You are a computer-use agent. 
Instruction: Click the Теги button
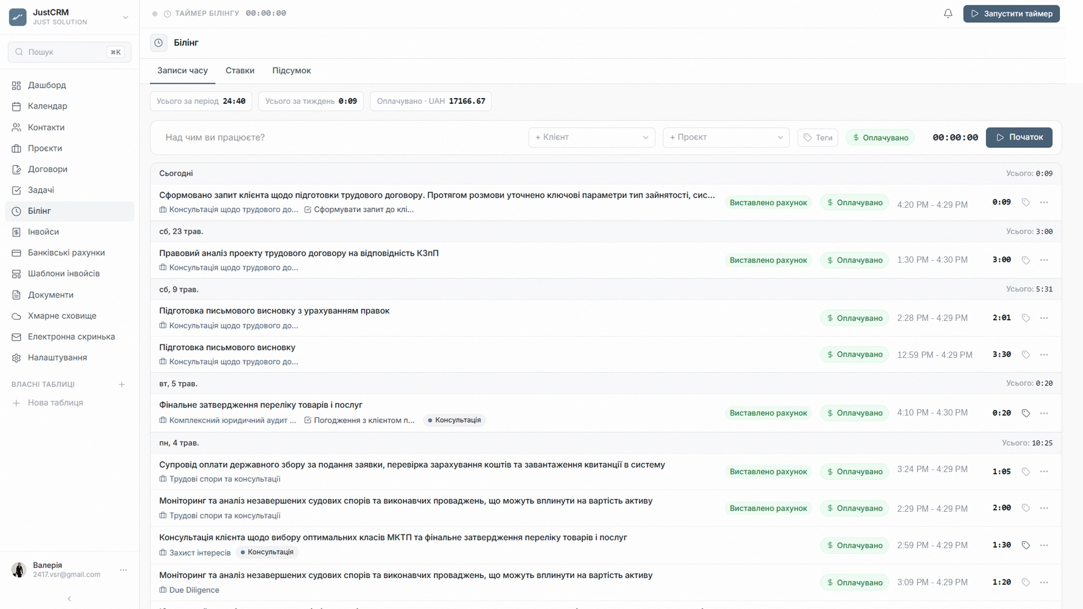[818, 137]
